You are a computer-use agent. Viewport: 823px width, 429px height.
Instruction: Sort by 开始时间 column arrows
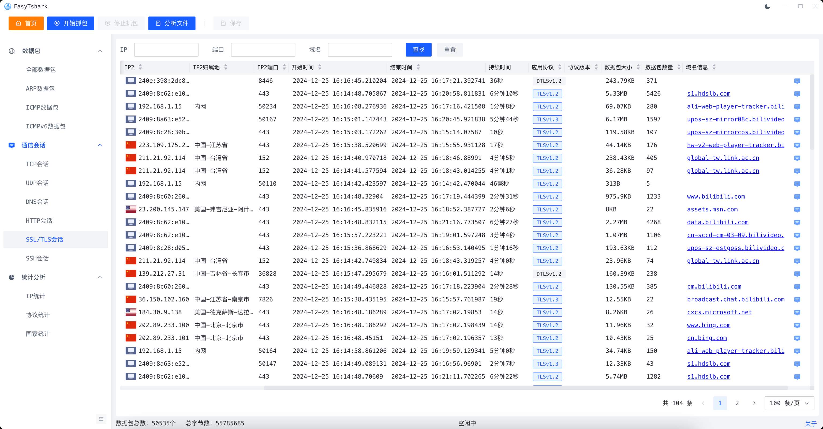[320, 67]
